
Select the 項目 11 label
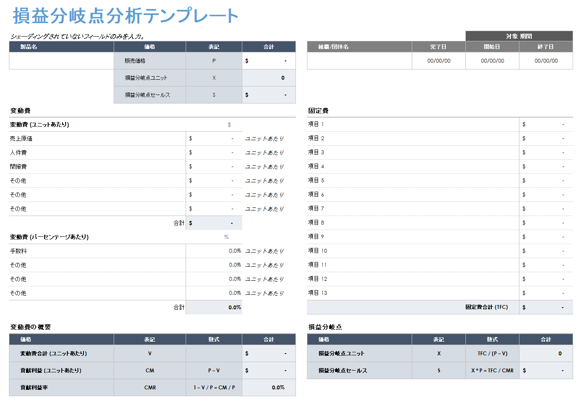pos(318,265)
